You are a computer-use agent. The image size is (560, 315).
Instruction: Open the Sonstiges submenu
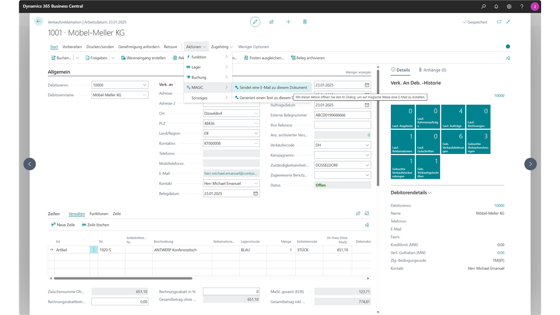[208, 98]
